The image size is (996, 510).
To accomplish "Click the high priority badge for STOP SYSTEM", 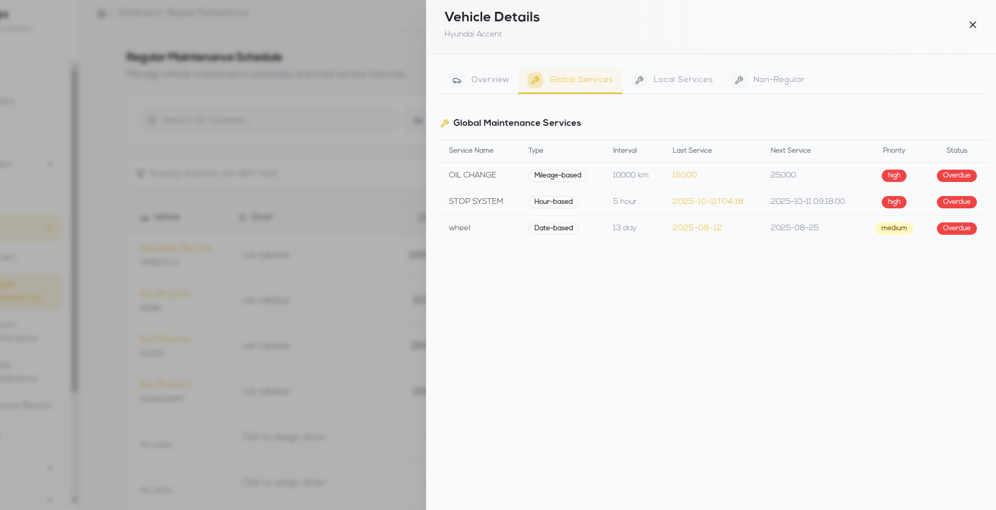I will point(894,202).
